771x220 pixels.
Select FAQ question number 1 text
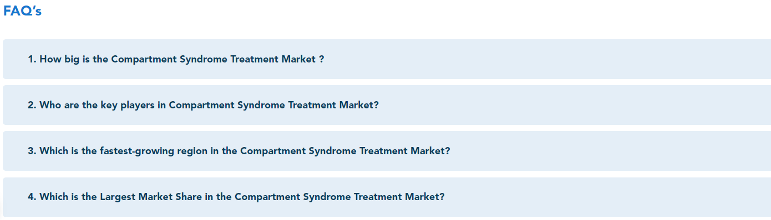tap(176, 59)
